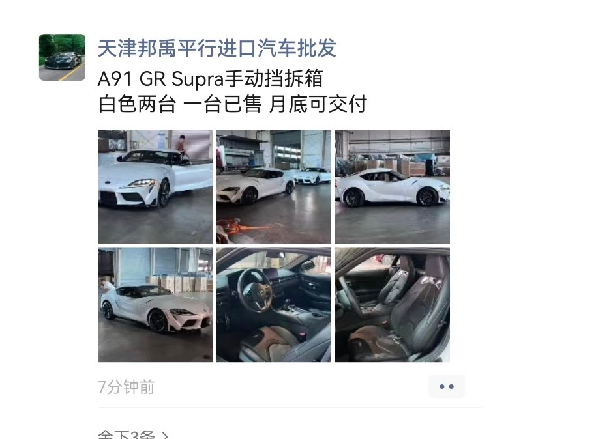
Task: Open the two-dot like/comment menu
Action: (446, 387)
